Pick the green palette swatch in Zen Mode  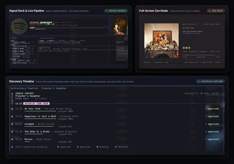pyautogui.click(x=189, y=48)
